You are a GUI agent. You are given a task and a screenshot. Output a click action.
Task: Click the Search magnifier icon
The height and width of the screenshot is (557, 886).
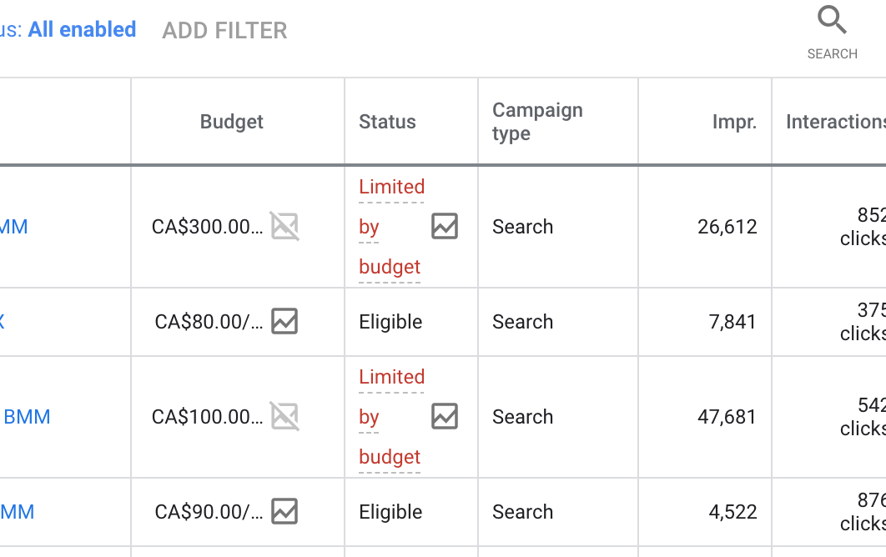pos(832,22)
